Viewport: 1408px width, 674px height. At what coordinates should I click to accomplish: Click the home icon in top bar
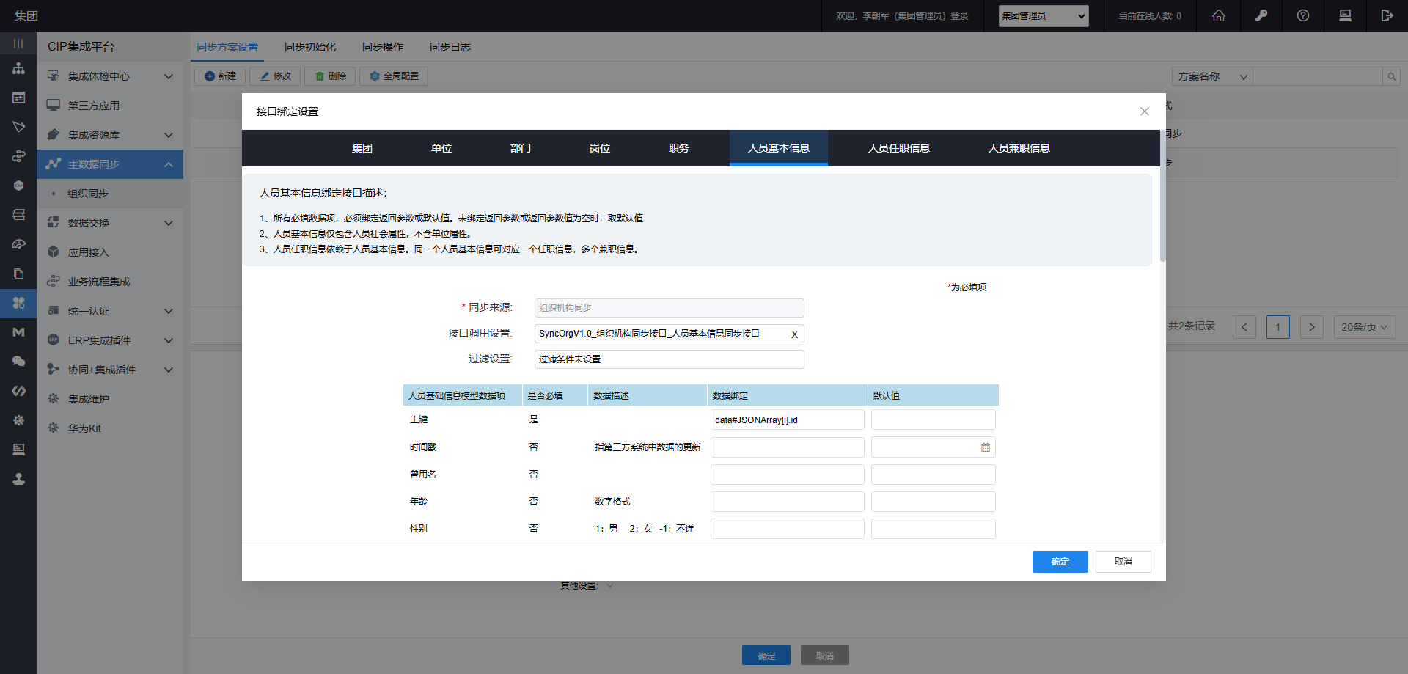[1219, 15]
